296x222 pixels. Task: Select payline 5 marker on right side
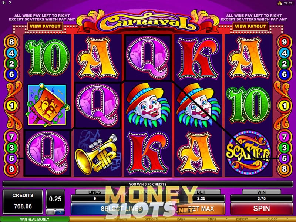pos(284,158)
